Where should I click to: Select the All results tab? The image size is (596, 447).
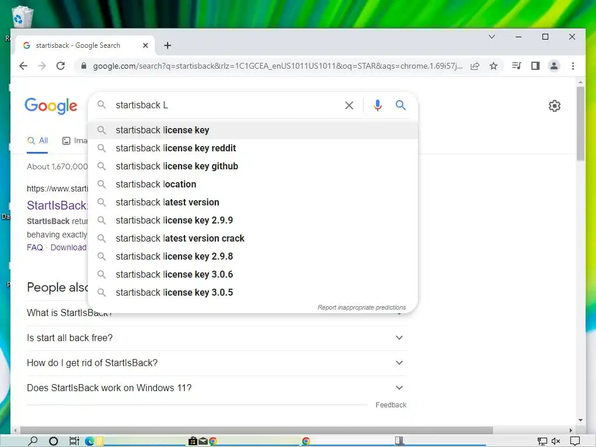point(38,141)
